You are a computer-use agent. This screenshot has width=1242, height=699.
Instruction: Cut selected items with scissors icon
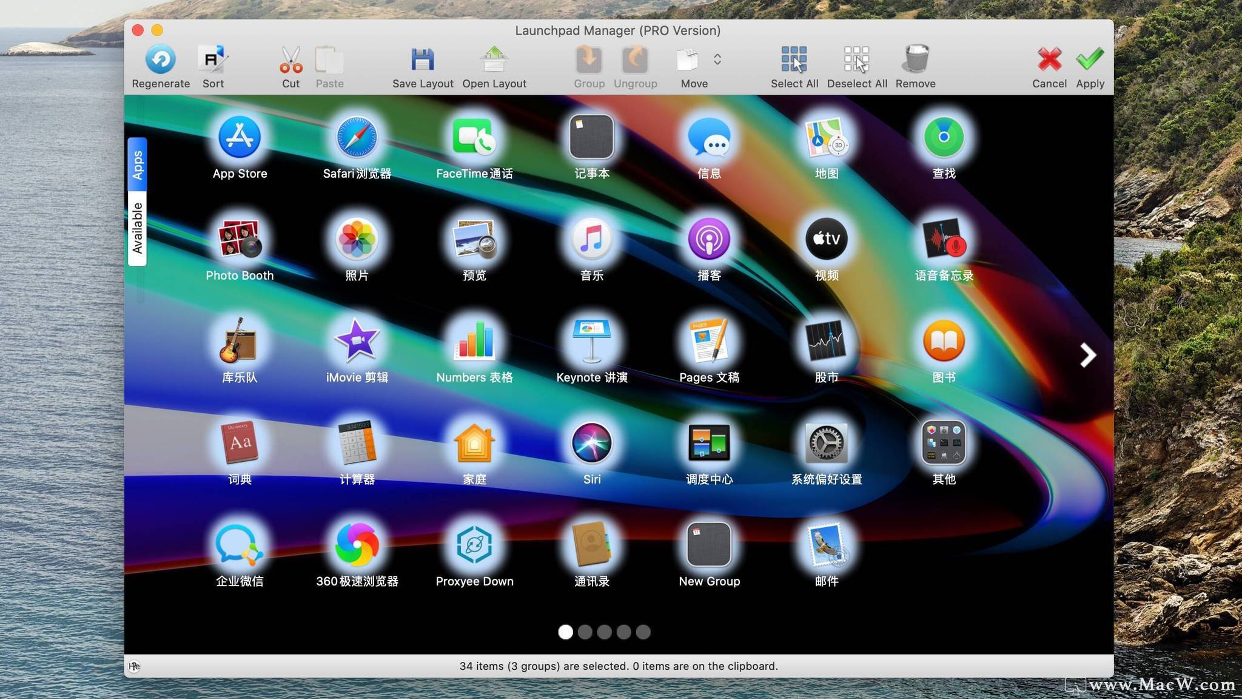tap(290, 60)
